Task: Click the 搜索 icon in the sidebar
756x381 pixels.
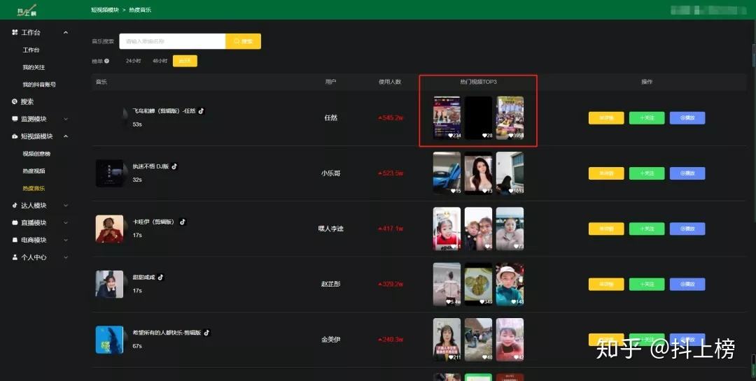Action: pos(15,101)
